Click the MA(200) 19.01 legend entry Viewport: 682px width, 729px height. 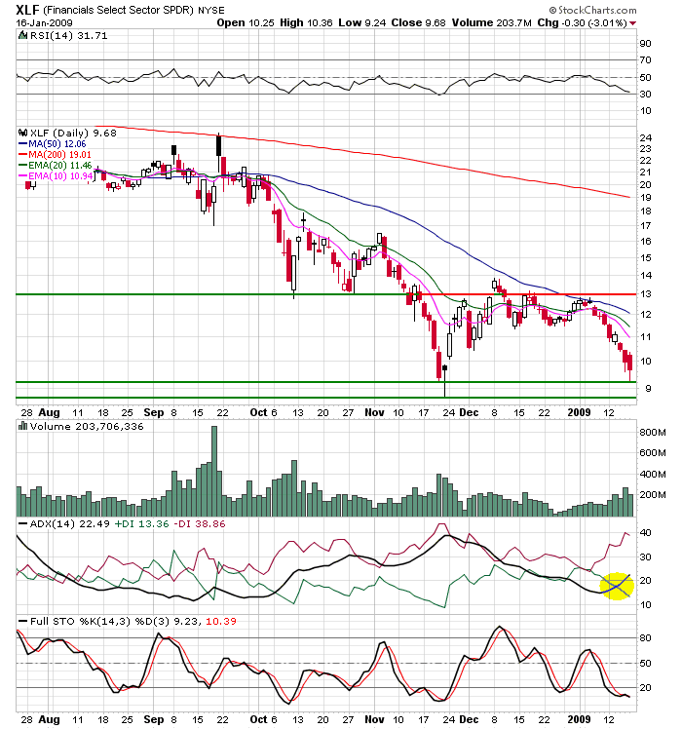point(55,155)
